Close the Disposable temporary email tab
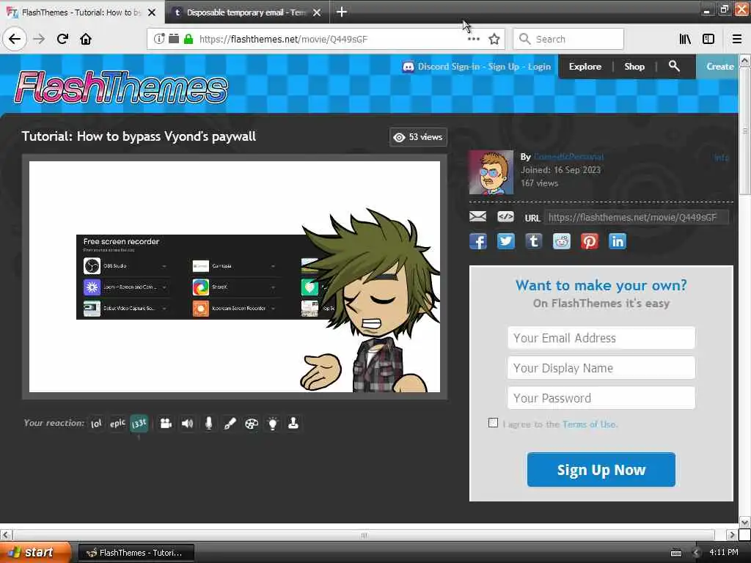Image resolution: width=751 pixels, height=563 pixels. (x=317, y=12)
